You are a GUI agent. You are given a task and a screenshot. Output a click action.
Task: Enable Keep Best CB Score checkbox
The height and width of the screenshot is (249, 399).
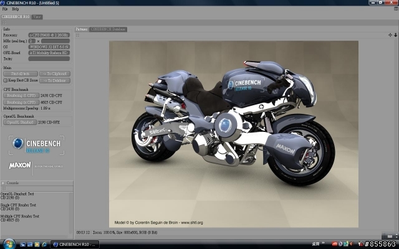[x=6, y=80]
